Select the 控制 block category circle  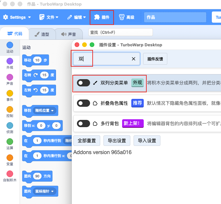(x=10, y=109)
